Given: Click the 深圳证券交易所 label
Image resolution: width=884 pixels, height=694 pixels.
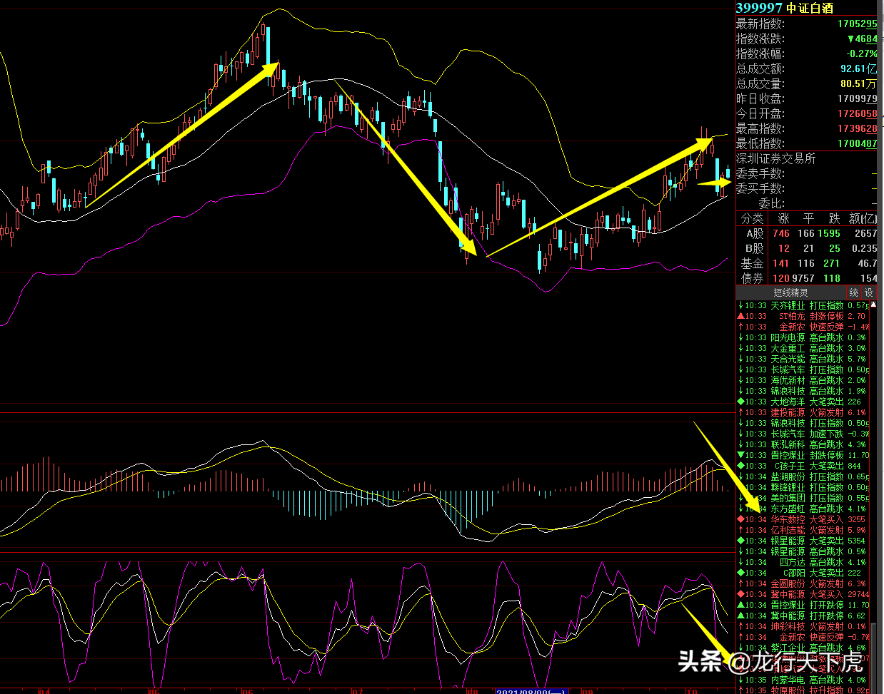Looking at the screenshot, I should click(x=775, y=158).
